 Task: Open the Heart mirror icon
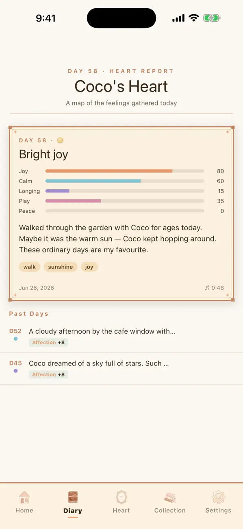coord(121,497)
